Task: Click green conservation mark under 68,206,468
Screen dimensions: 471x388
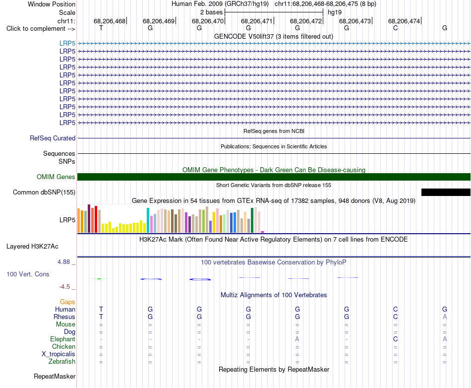Action: coord(99,279)
